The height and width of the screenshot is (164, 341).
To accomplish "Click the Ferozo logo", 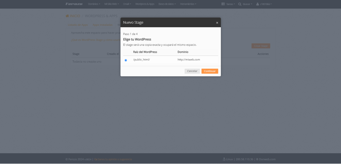I will click(x=74, y=4).
